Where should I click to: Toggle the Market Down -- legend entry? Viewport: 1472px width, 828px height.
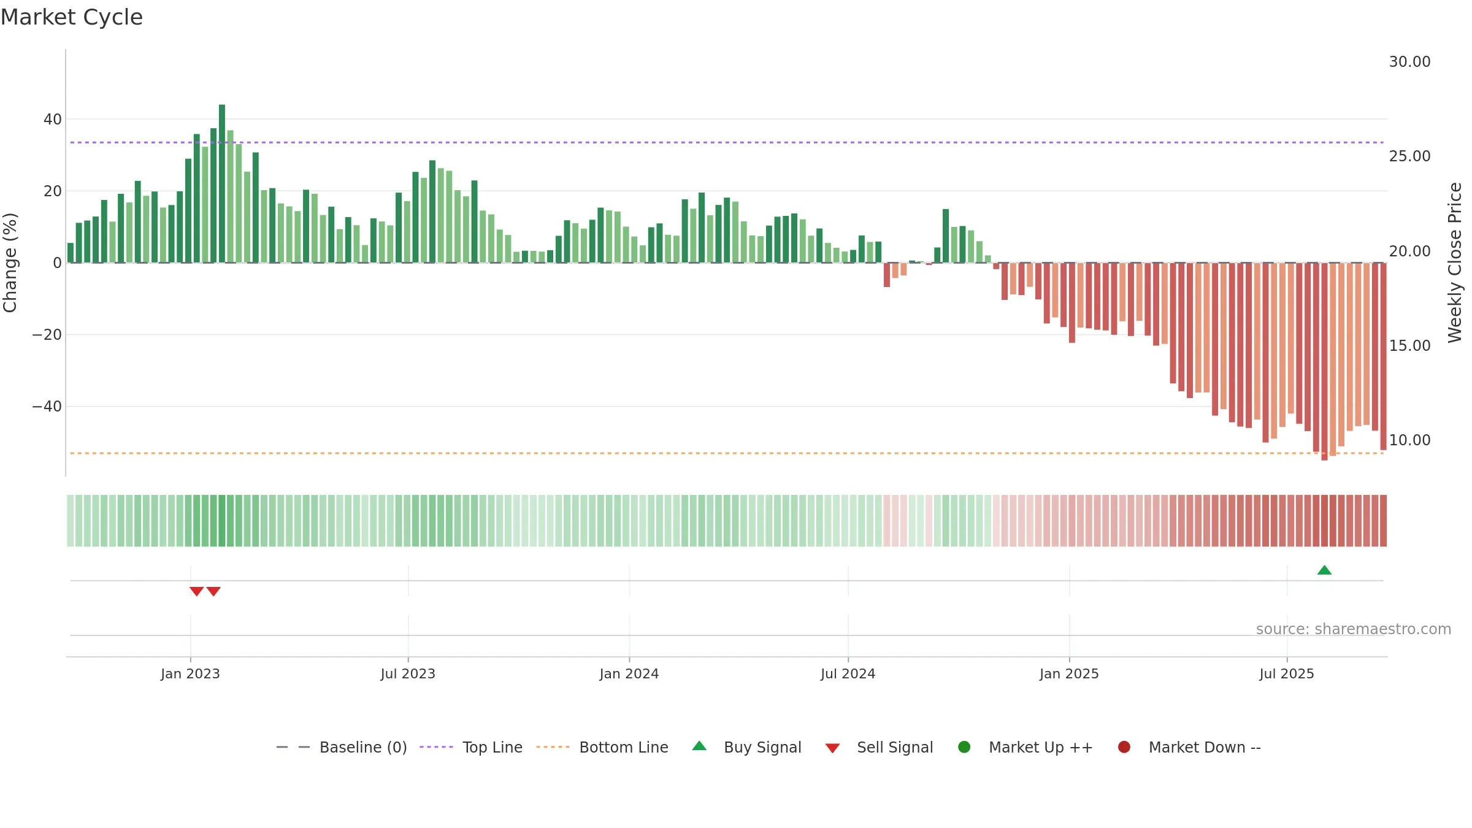1189,747
